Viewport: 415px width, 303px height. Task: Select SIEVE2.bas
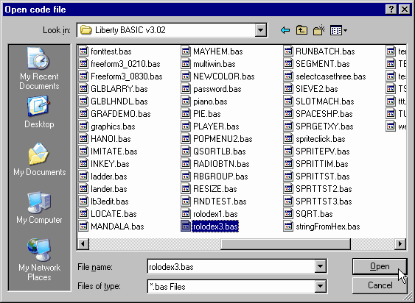317,89
